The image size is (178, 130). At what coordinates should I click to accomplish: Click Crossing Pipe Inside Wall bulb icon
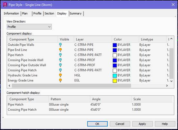(x=60, y=60)
